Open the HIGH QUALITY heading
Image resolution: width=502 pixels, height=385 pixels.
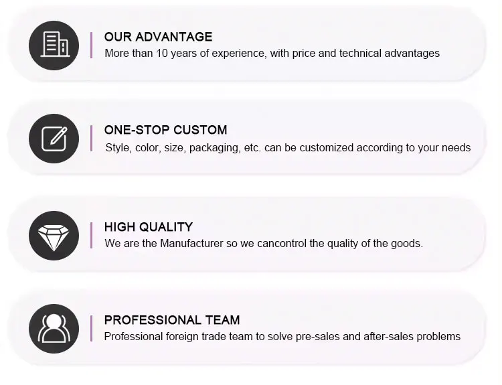(x=148, y=227)
